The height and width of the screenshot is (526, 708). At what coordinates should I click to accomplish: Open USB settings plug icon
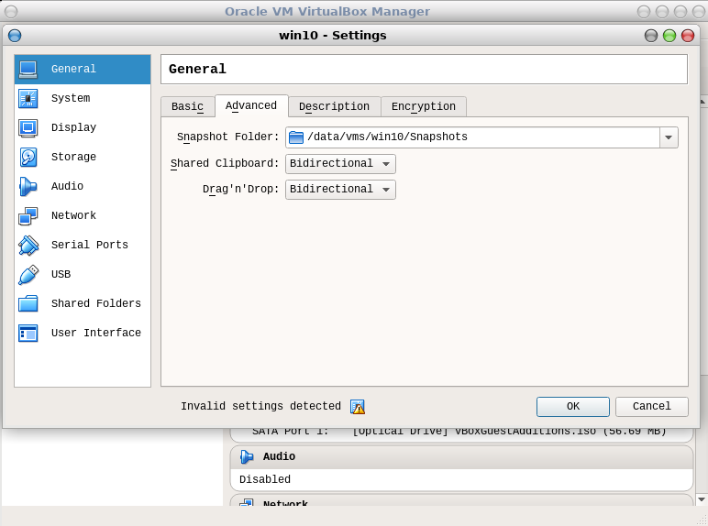click(28, 275)
